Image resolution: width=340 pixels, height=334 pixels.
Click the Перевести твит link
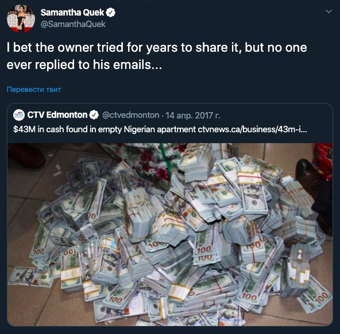point(34,90)
